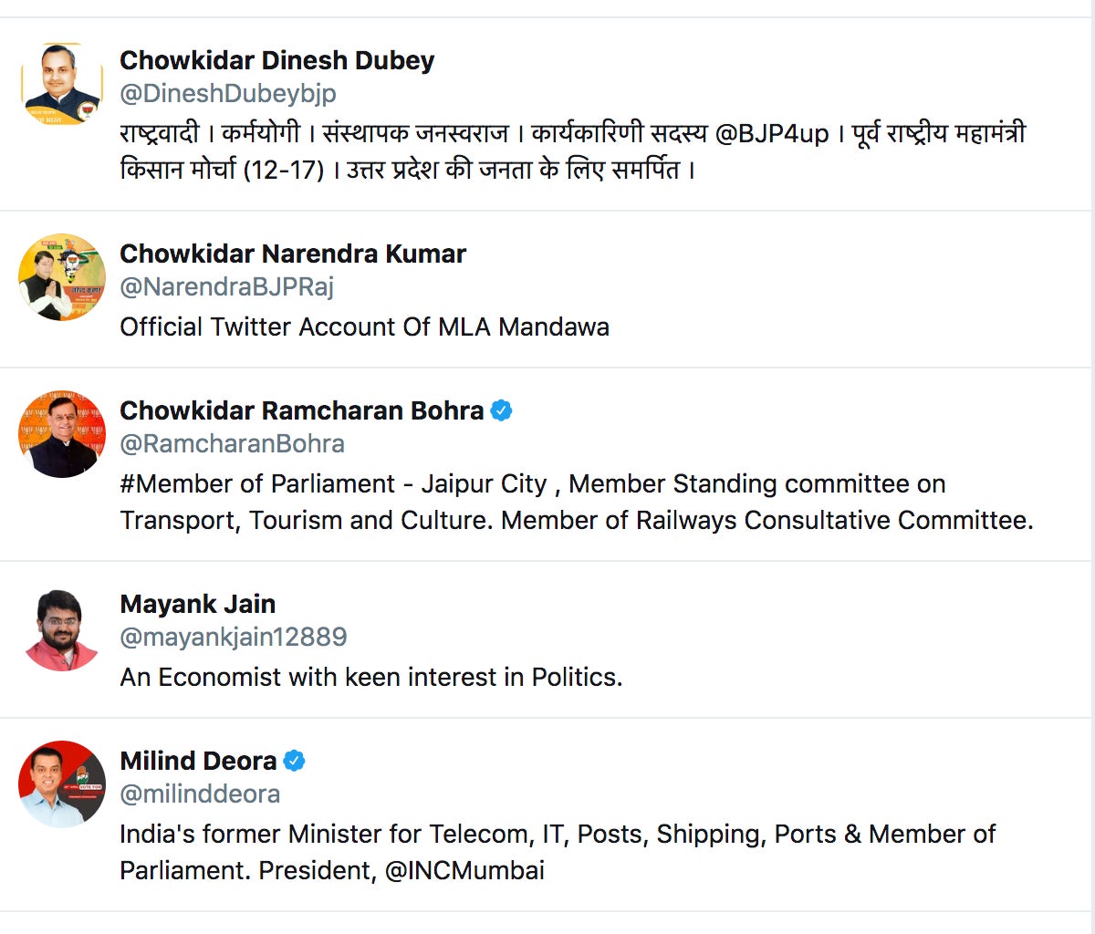1095x934 pixels.
Task: Select the Milind Deora display name
Action: click(x=198, y=761)
